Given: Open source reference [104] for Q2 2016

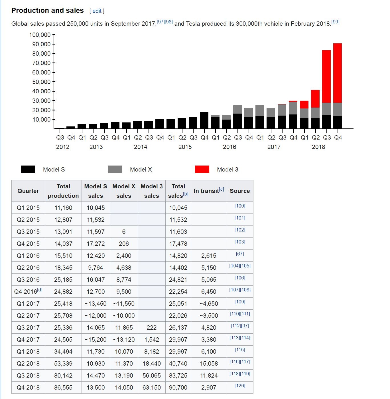Looking at the screenshot, I should pyautogui.click(x=235, y=266).
